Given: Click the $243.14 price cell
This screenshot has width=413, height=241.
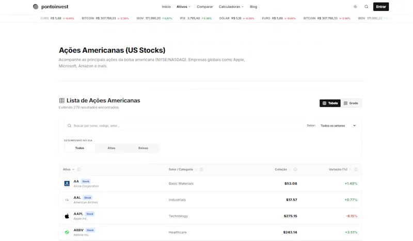Looking at the screenshot, I should coord(290,232).
